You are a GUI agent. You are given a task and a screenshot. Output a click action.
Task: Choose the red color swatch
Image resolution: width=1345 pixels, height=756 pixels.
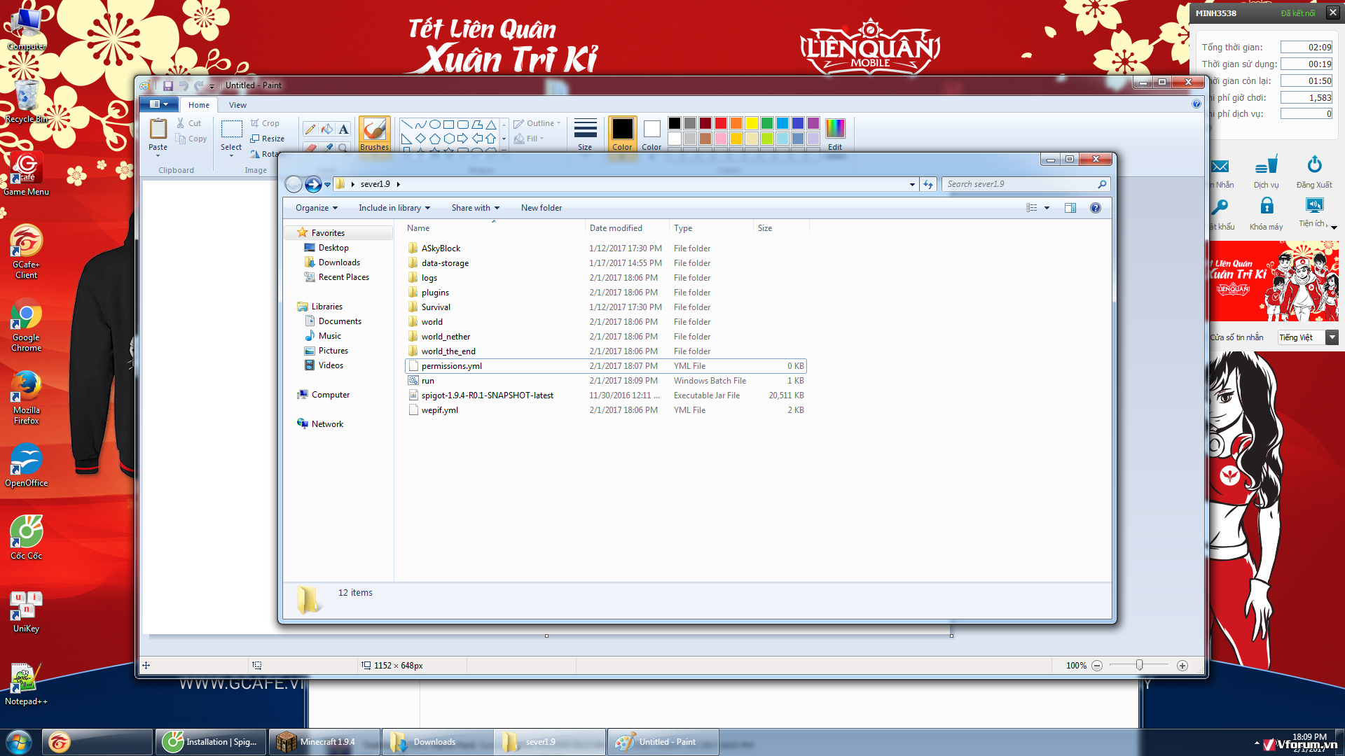720,123
